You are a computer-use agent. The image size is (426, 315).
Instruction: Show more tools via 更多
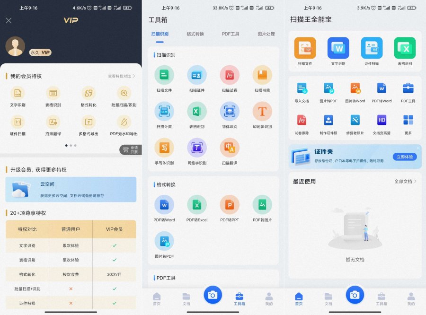[x=408, y=120]
